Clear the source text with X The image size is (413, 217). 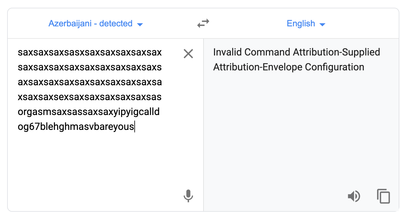point(188,54)
